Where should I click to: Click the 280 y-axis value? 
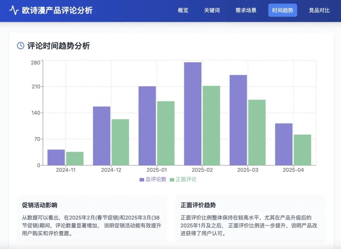click(x=35, y=63)
